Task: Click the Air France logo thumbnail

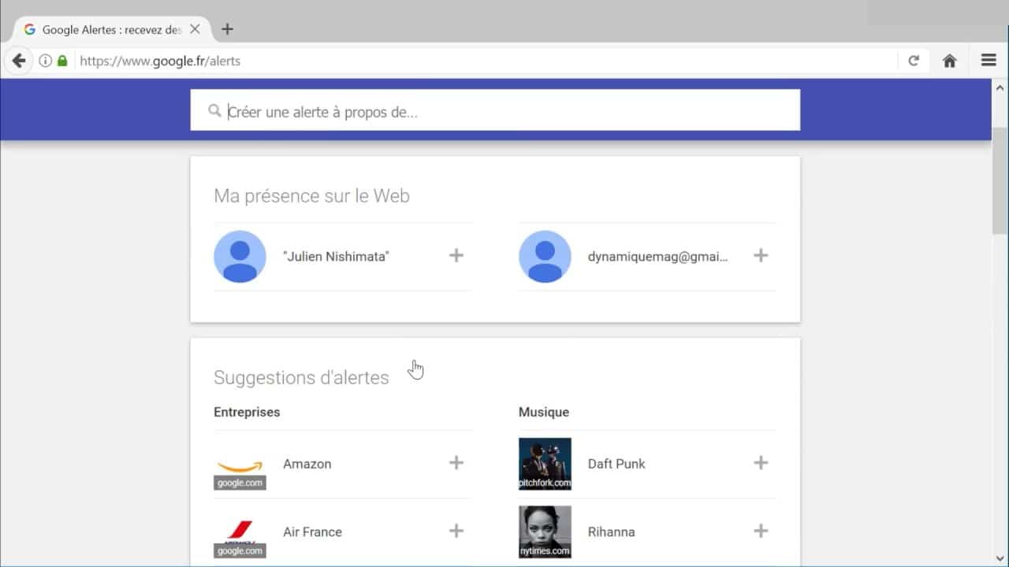Action: pyautogui.click(x=240, y=532)
